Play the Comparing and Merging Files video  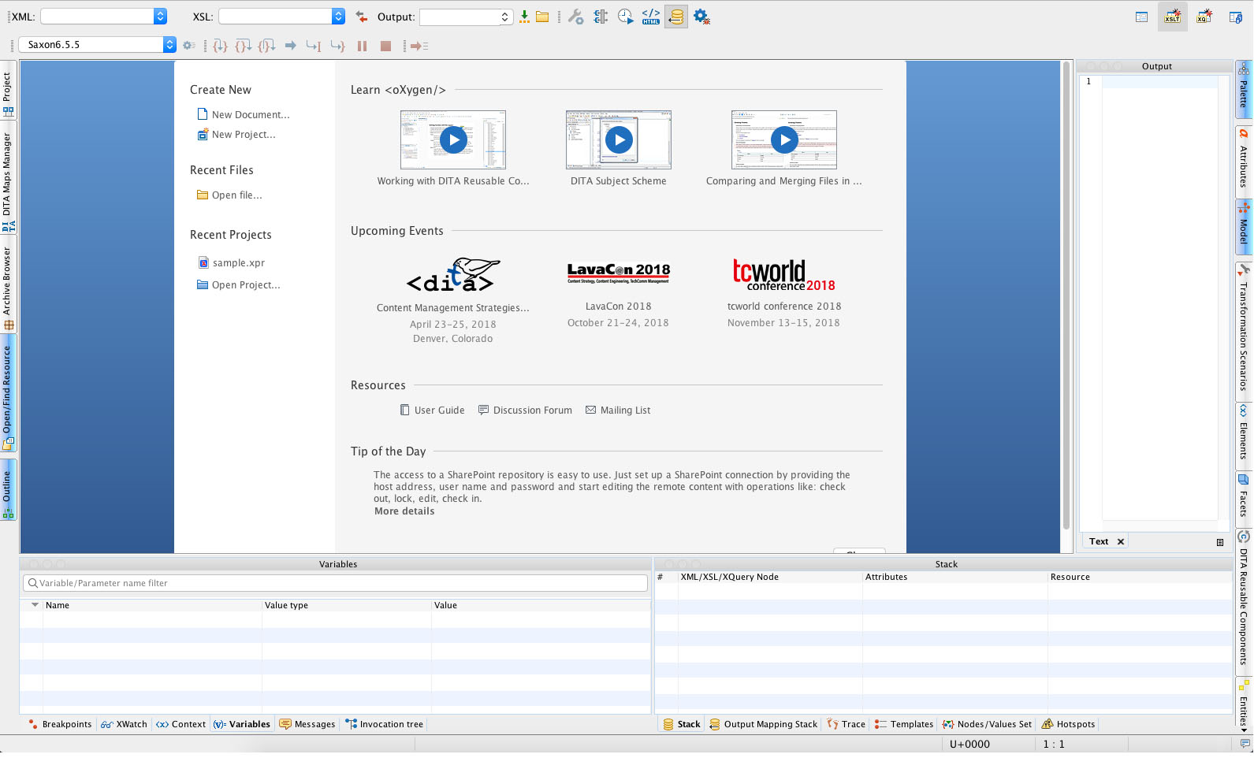[x=784, y=140]
